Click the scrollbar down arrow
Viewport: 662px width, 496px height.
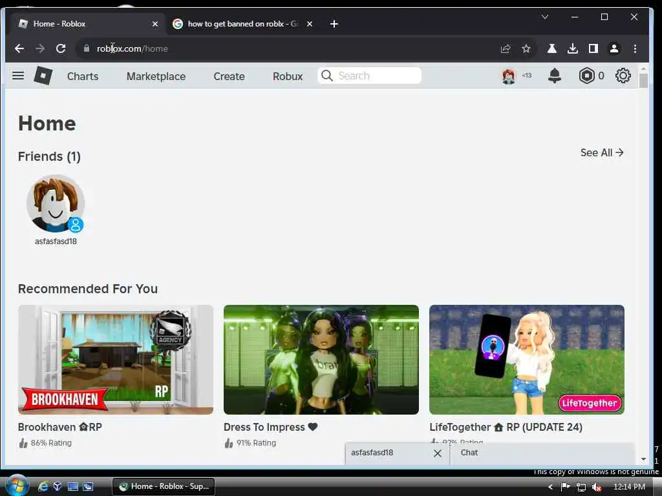[x=643, y=459]
